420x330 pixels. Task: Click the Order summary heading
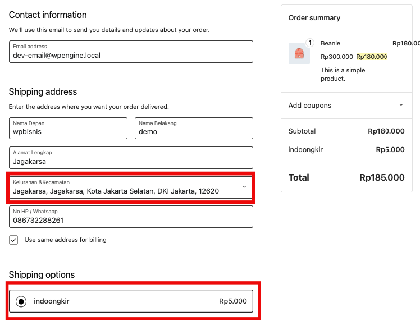coord(314,18)
